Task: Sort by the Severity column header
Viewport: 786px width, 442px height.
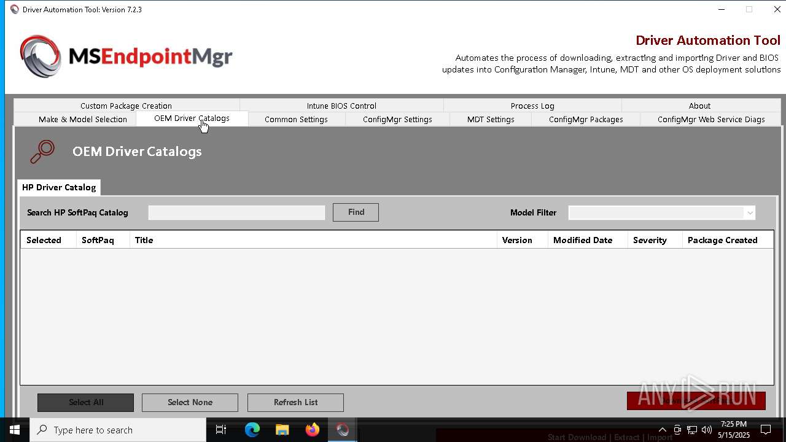Action: tap(655, 240)
